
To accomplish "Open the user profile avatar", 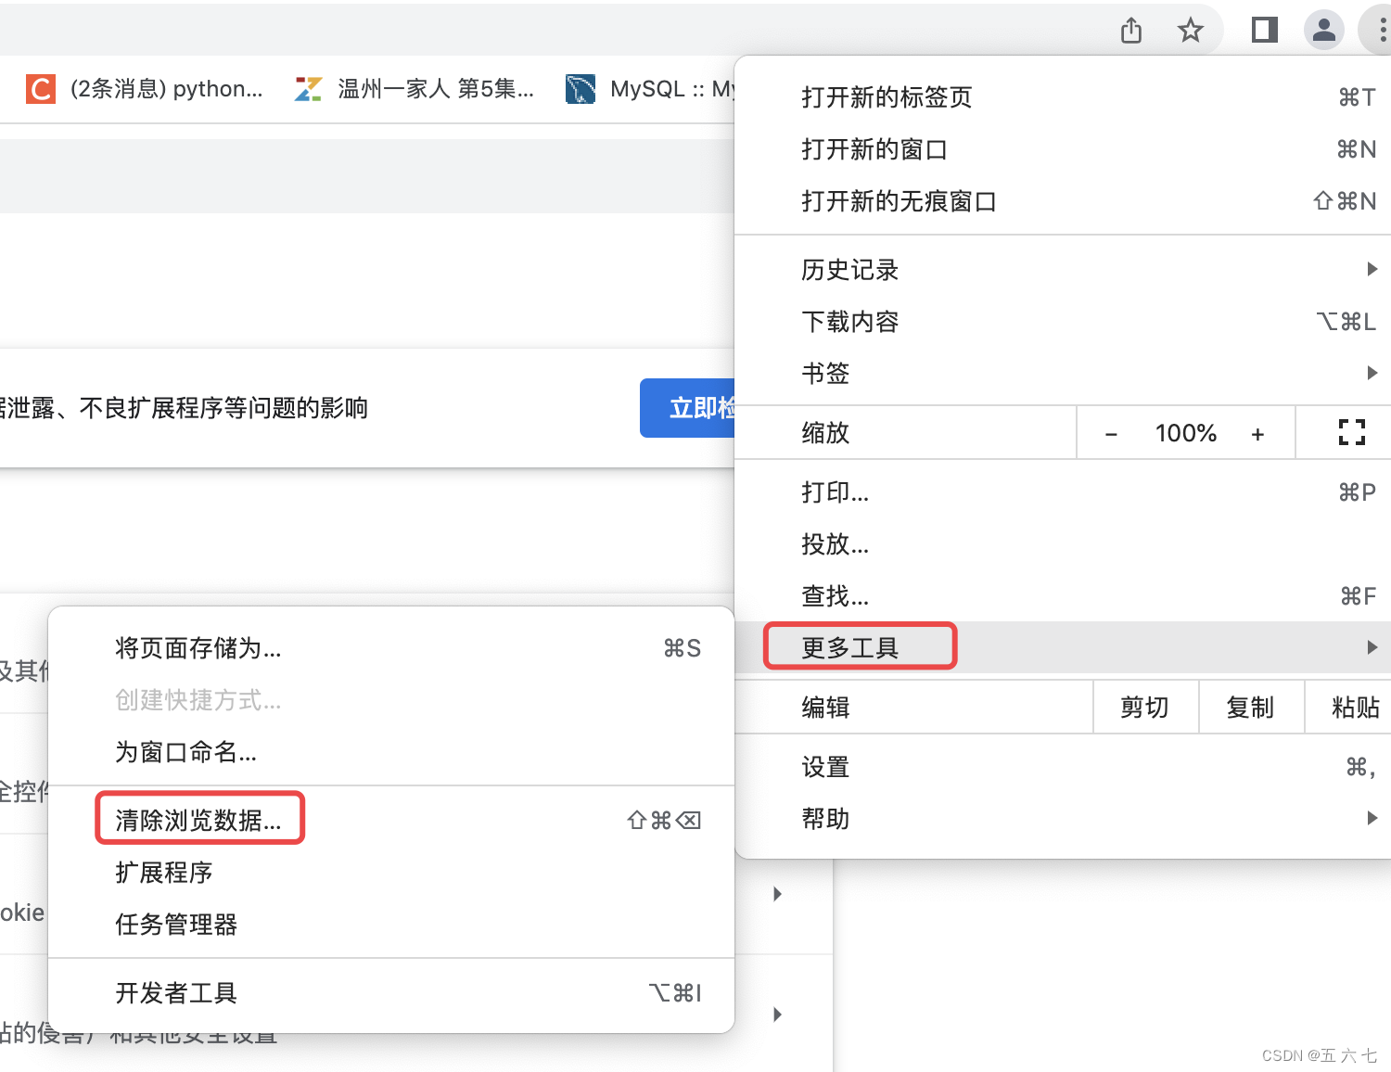I will tap(1324, 30).
